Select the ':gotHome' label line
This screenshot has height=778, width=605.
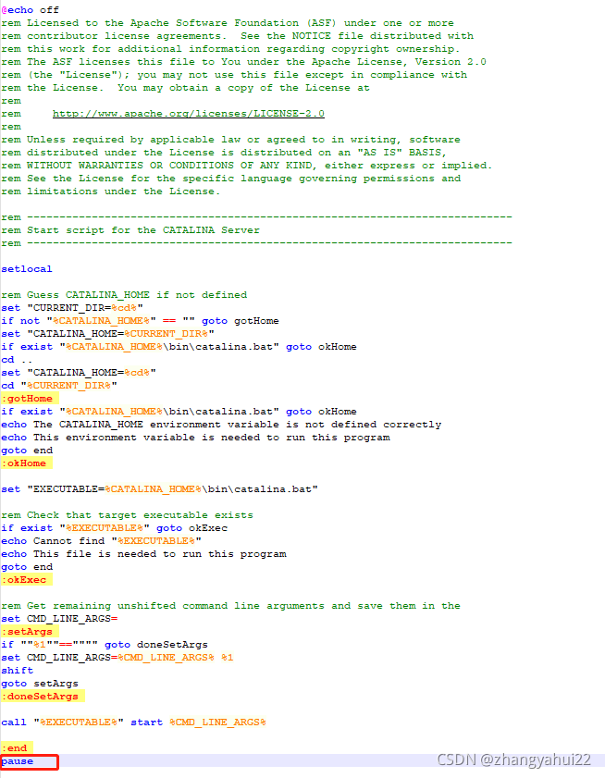tap(30, 399)
